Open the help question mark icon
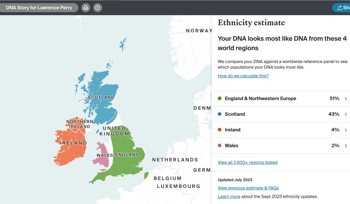The height and width of the screenshot is (204, 350). pyautogui.click(x=97, y=8)
